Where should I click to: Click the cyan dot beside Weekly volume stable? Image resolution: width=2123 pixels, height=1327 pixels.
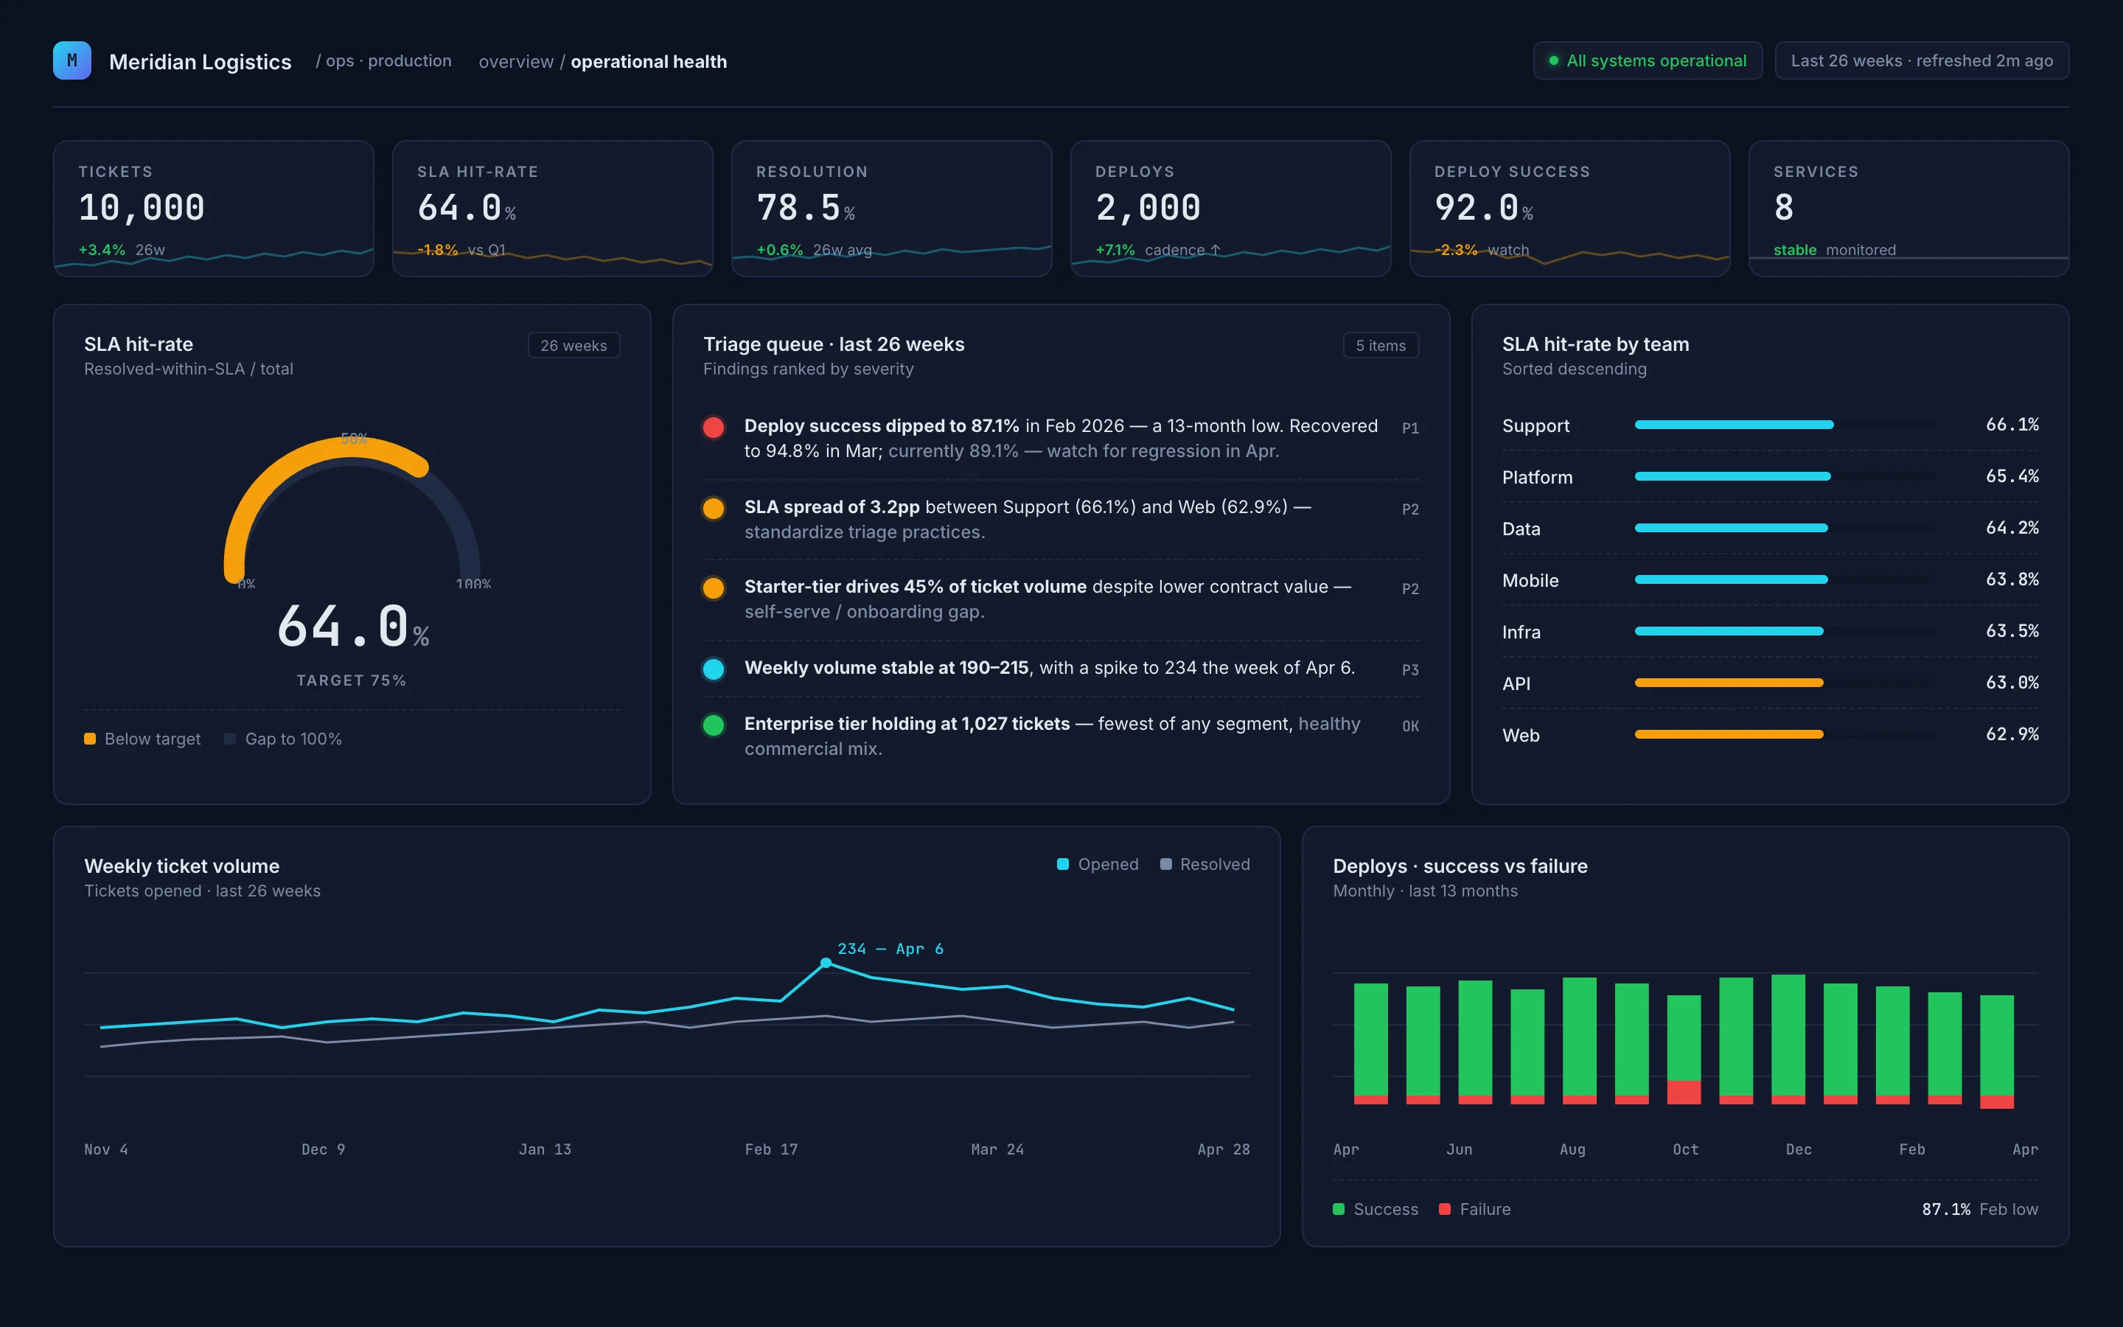pos(714,669)
